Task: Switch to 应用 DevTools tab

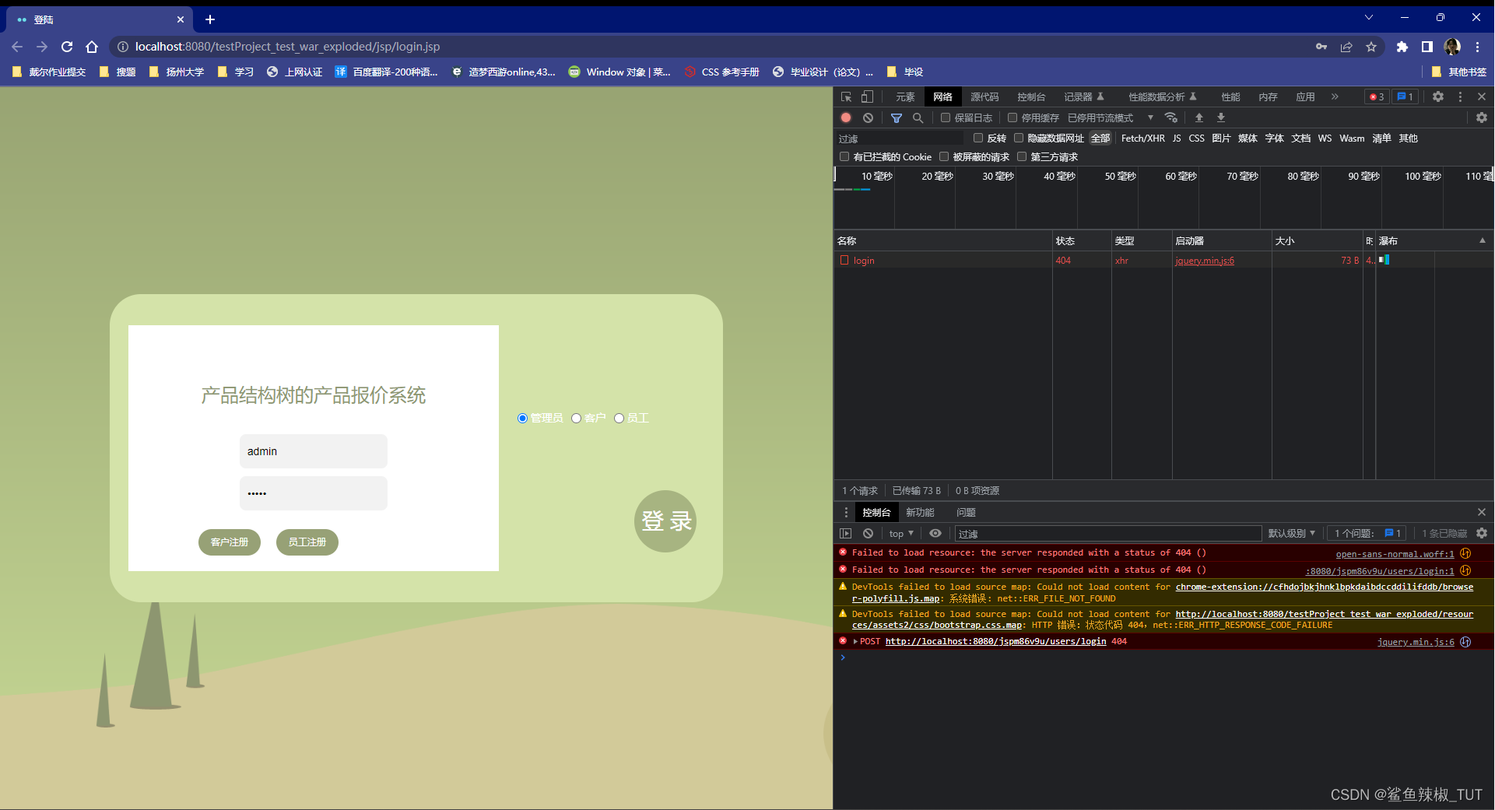Action: click(1305, 96)
